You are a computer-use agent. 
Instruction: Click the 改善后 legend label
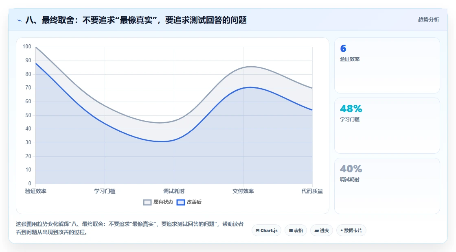194,202
